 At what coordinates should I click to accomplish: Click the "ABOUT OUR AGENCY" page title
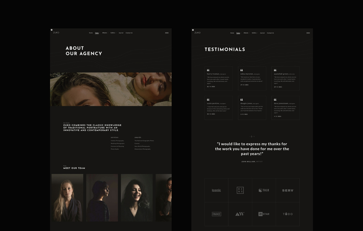click(84, 51)
